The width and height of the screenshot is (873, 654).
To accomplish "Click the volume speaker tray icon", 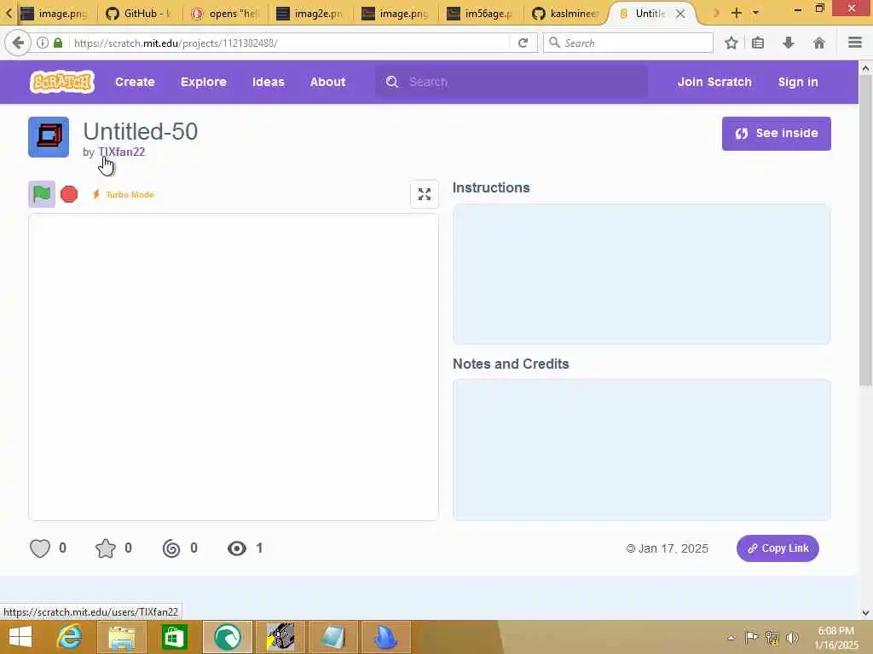I will [x=792, y=637].
